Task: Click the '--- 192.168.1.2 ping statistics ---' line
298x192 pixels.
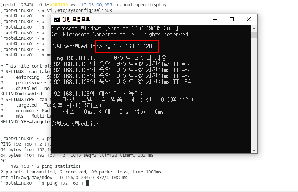Action: pos(46,166)
